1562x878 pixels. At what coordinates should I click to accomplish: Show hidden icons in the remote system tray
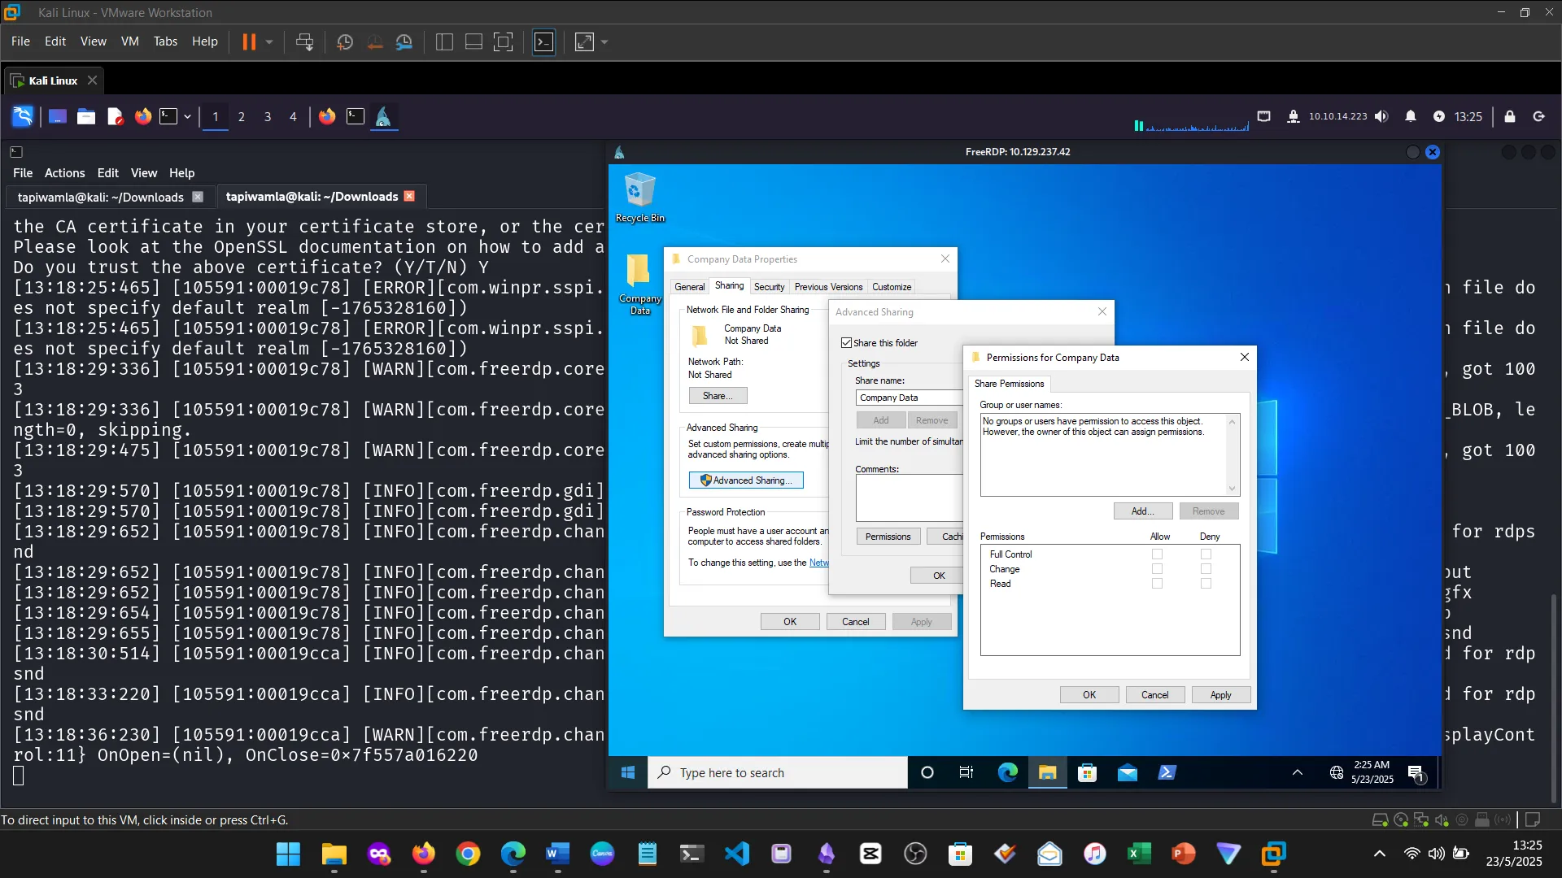click(1298, 772)
